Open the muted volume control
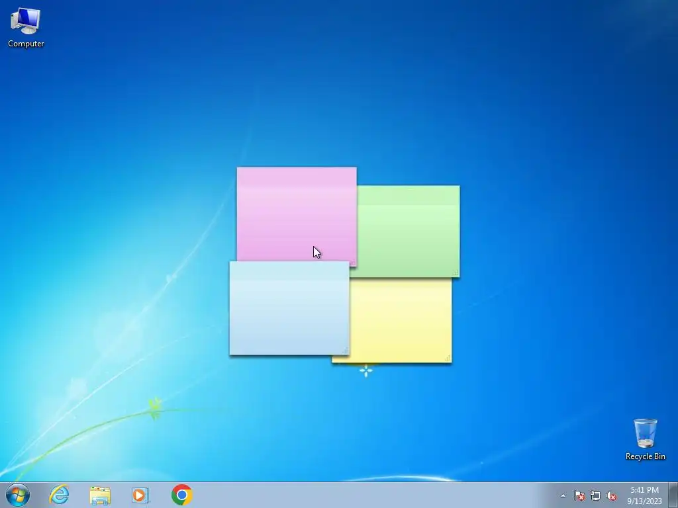Screen dimensions: 678x508 (x=611, y=495)
